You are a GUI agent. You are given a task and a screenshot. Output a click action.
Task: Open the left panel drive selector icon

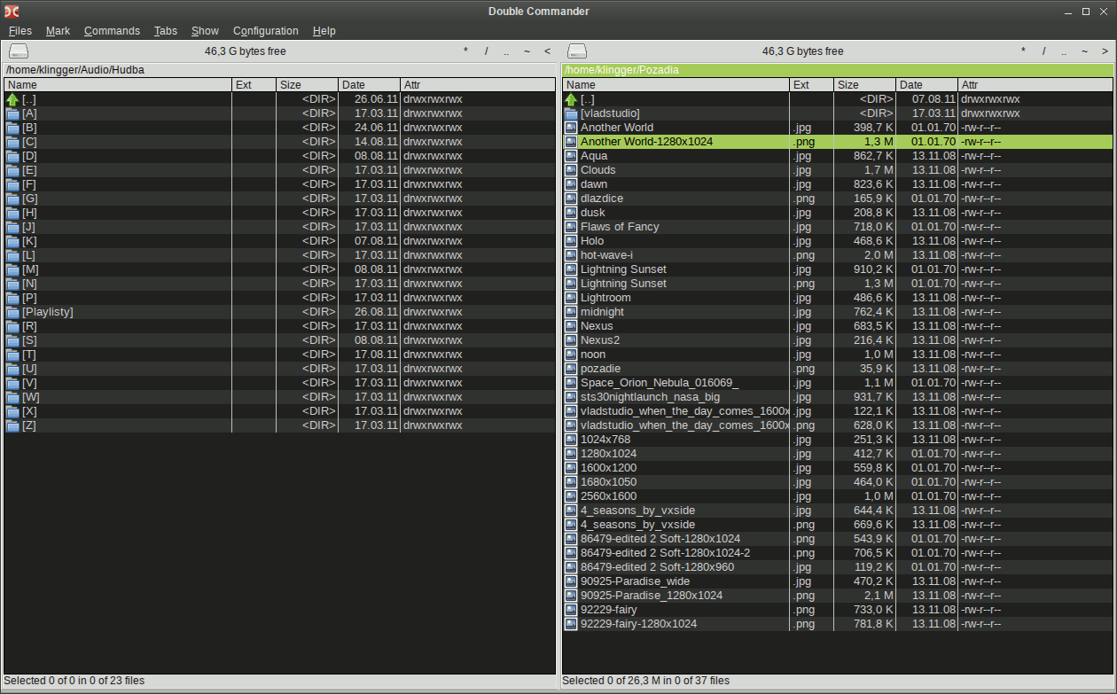[19, 51]
